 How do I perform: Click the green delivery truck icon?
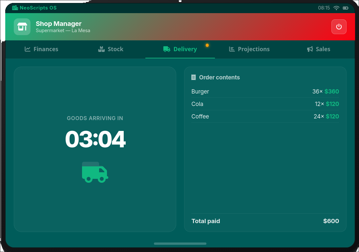coord(95,172)
